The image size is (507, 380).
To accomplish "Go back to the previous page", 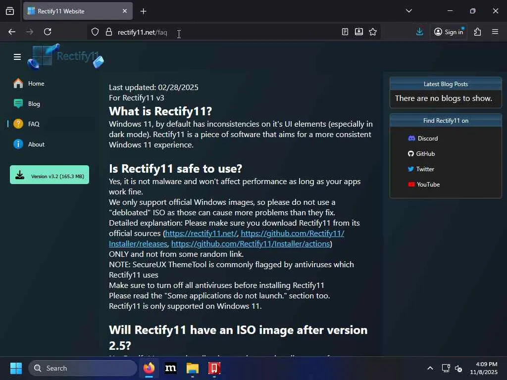I will tap(12, 32).
